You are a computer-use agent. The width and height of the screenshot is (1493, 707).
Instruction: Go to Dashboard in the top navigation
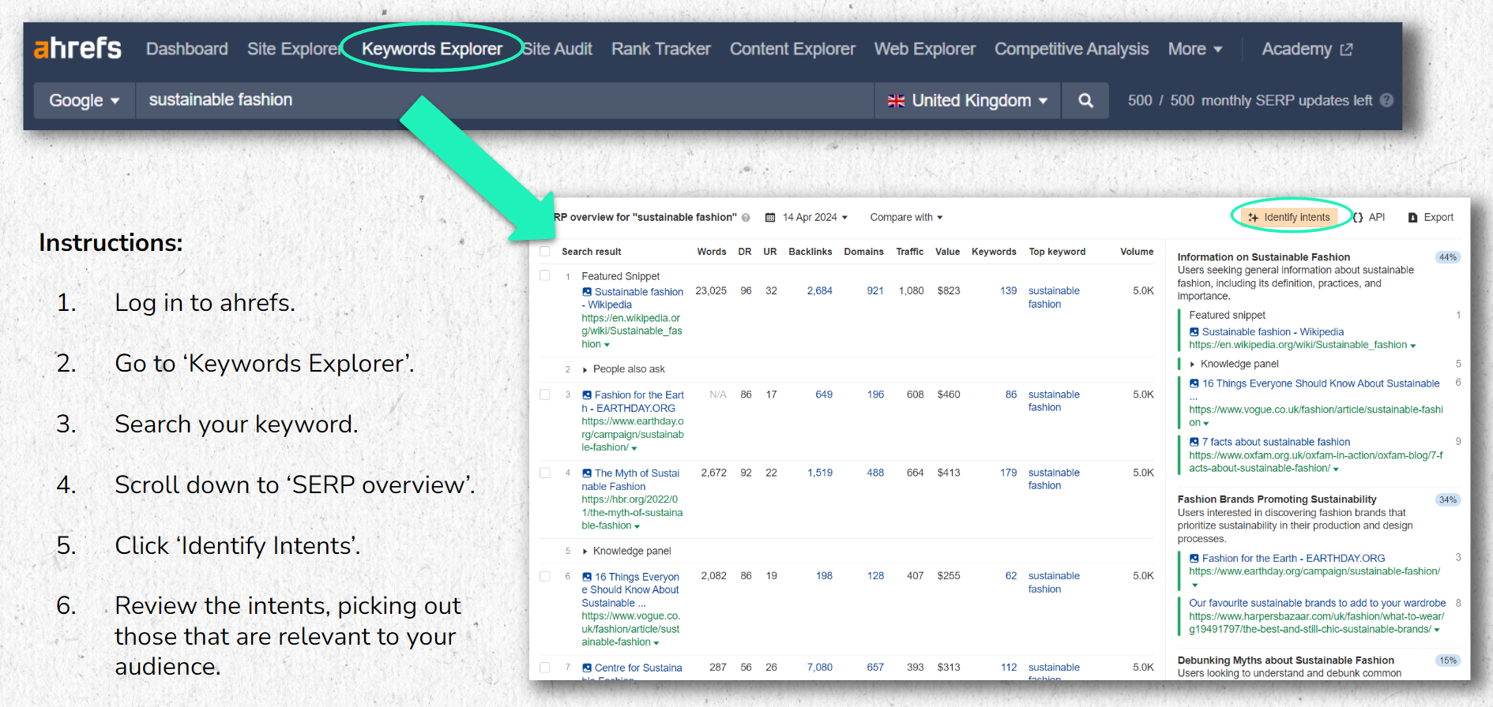click(x=187, y=49)
